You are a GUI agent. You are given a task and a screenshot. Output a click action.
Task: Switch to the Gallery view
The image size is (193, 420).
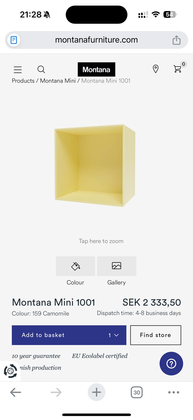pos(117,266)
